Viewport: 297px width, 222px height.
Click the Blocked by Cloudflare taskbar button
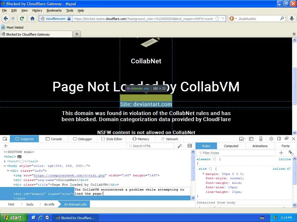[75, 218]
